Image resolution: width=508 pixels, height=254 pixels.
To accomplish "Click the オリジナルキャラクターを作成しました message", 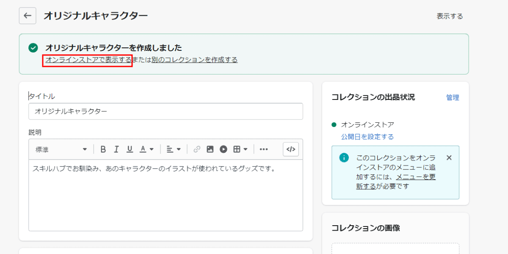I will [113, 48].
